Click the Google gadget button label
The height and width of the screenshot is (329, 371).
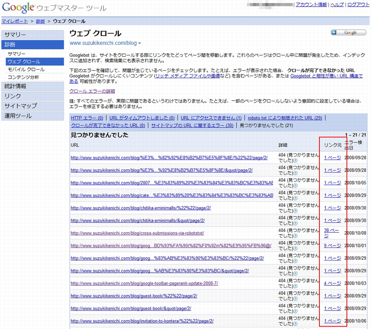[351, 33]
